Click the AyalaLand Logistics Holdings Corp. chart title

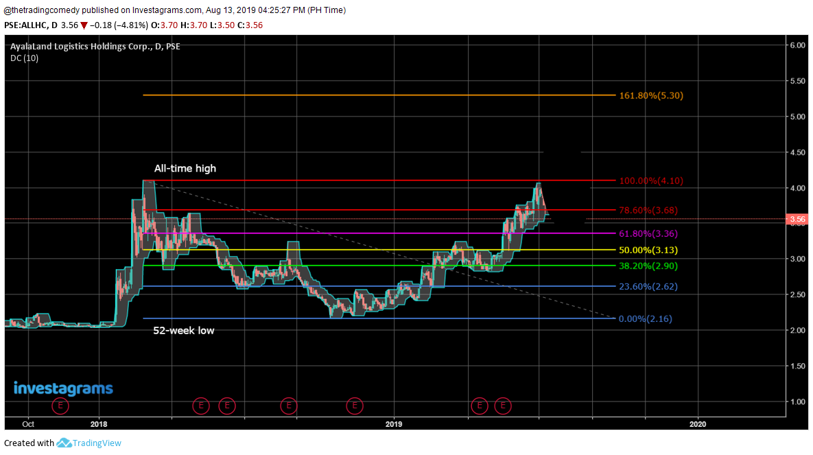tap(95, 46)
